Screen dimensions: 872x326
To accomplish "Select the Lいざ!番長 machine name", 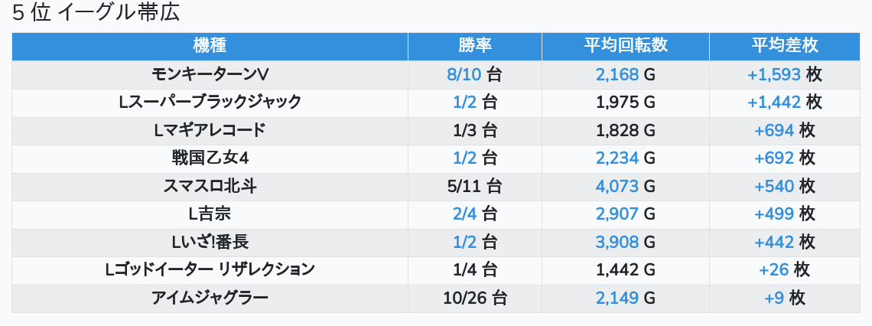I will (x=210, y=243).
